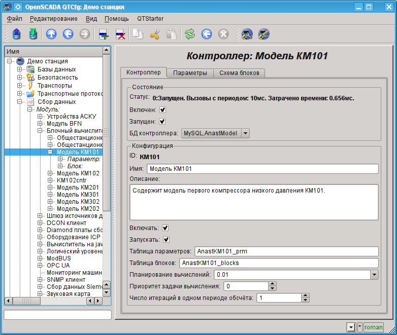
Task: Open the Планирование вычислений dropdown arrow
Action: 375,275
